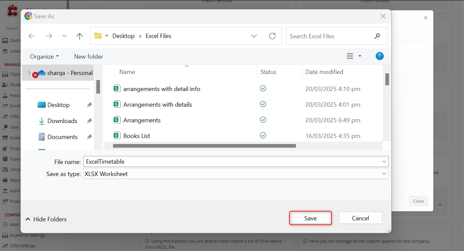Refresh the Excel Files folder view

(272, 36)
